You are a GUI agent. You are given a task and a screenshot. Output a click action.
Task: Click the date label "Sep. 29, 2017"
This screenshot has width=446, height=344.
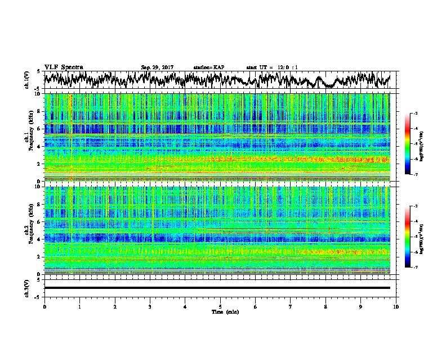[157, 67]
